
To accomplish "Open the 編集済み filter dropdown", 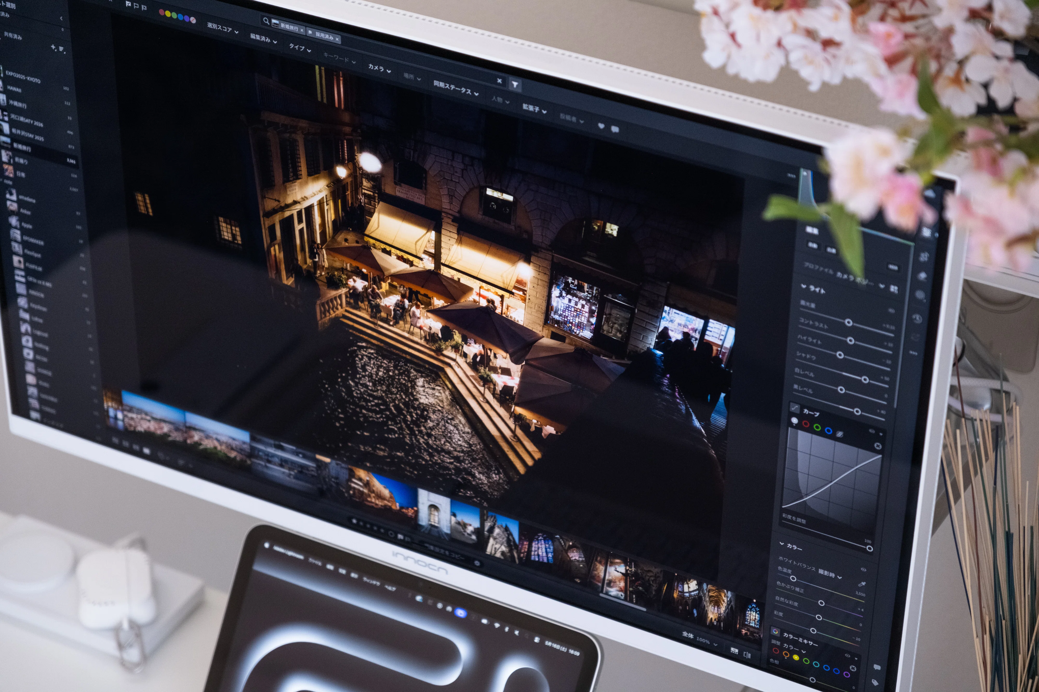I will coord(264,39).
